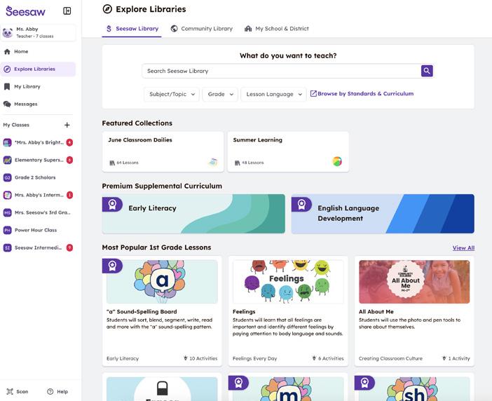
Task: Open the Seesaw Intermedi... class
Action: 38,248
